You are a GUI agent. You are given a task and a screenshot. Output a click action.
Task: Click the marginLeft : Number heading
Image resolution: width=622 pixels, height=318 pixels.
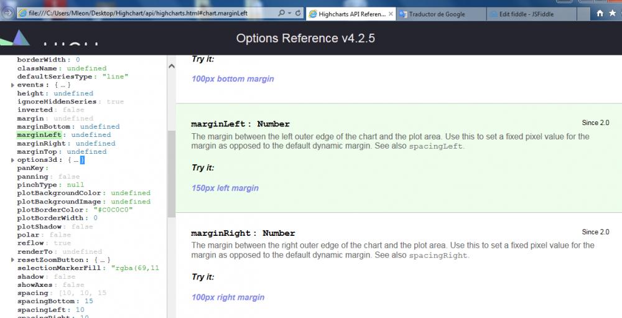240,124
